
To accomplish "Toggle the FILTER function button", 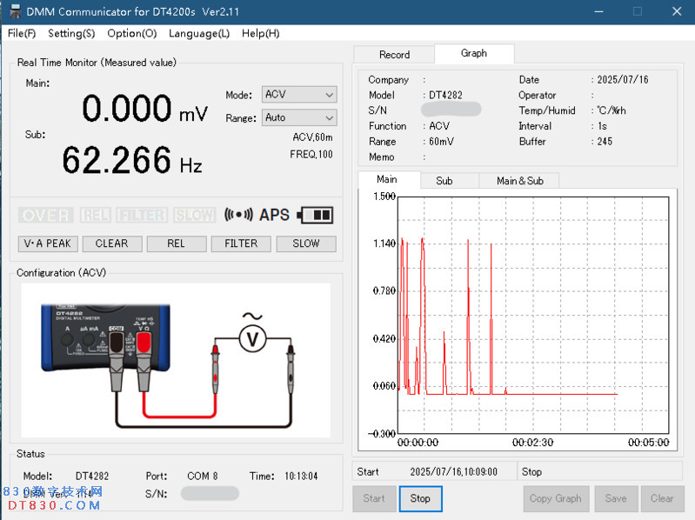I will pyautogui.click(x=241, y=243).
